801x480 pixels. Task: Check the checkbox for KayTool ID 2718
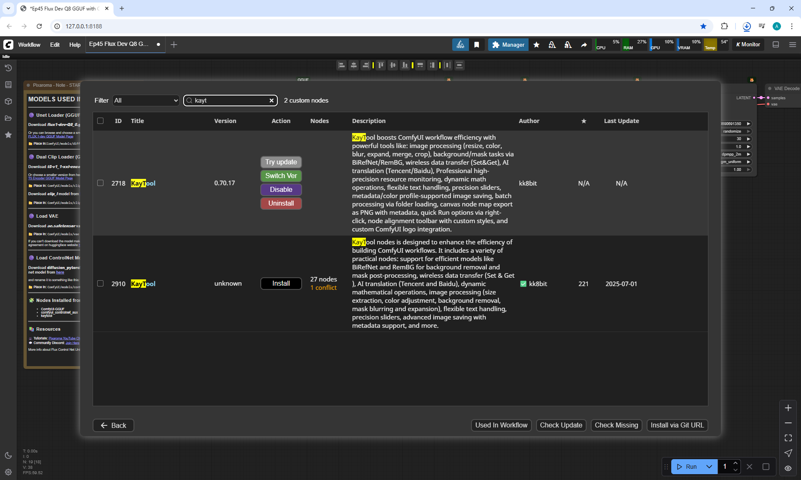(100, 183)
